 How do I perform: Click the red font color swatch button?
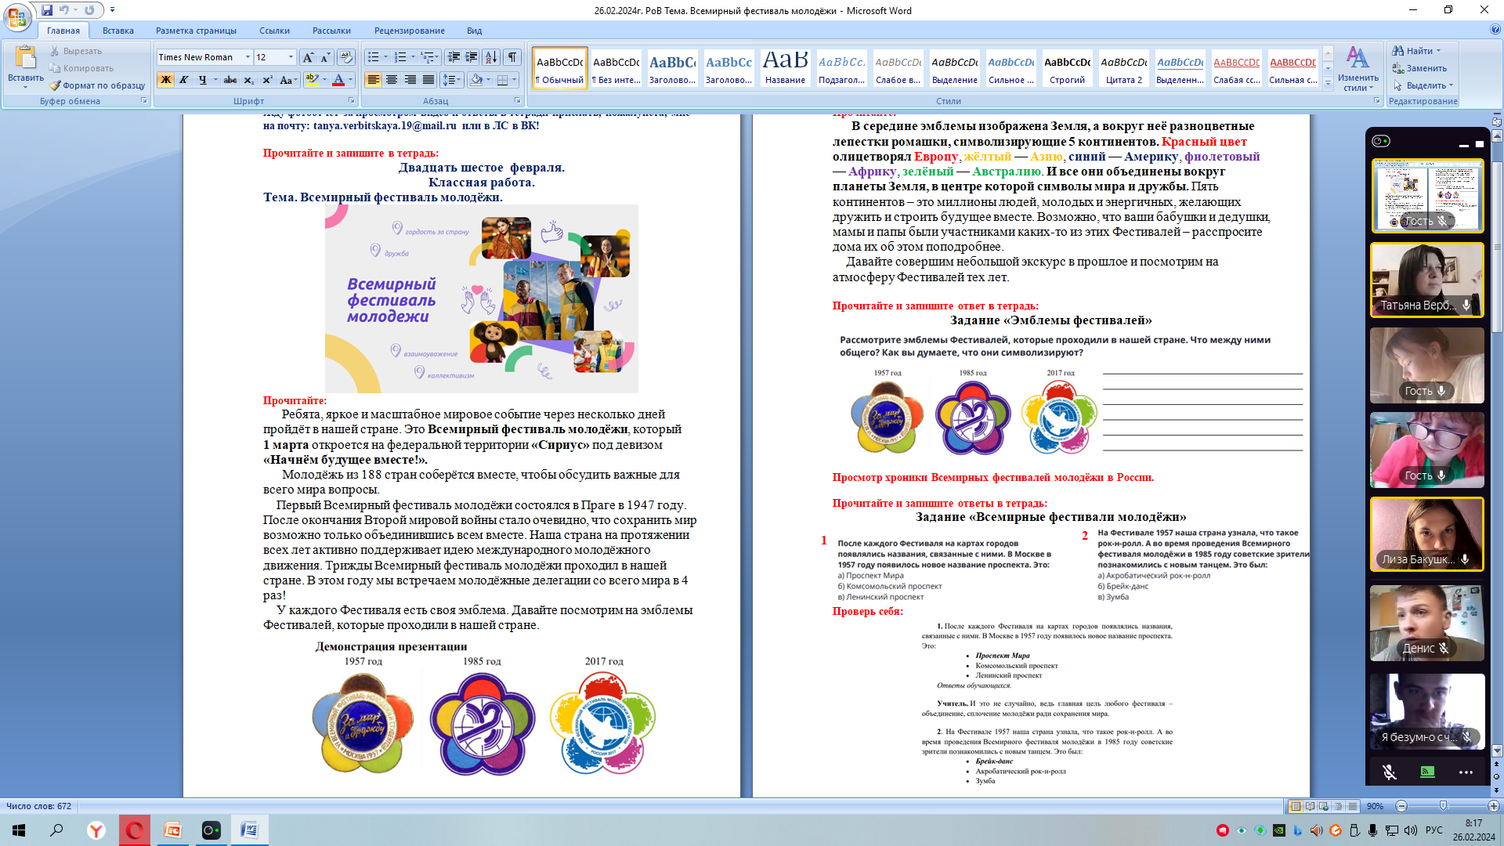338,80
